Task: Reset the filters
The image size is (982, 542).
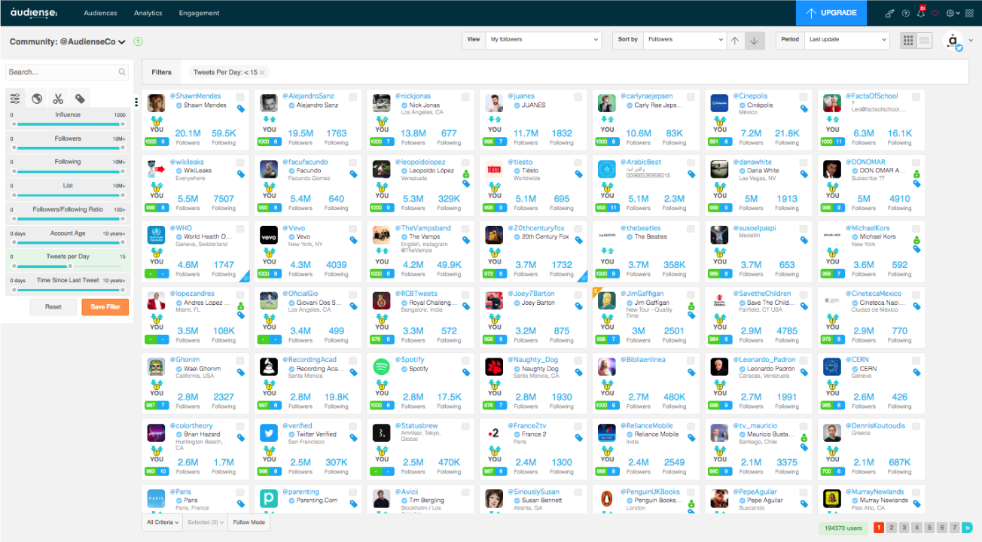Action: click(53, 306)
